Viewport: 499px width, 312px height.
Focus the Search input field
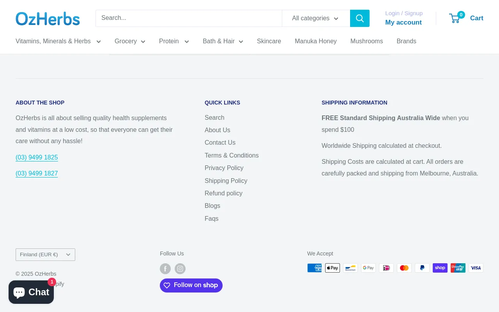[x=189, y=18]
